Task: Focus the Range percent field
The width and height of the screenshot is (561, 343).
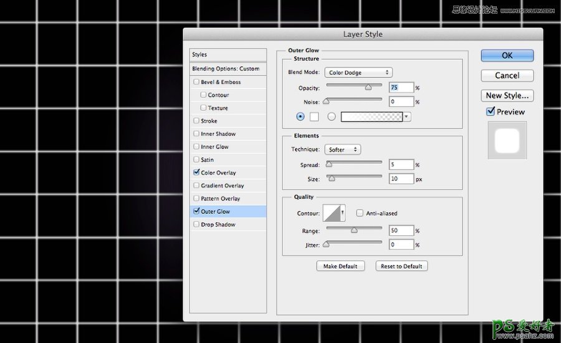Action: 401,231
